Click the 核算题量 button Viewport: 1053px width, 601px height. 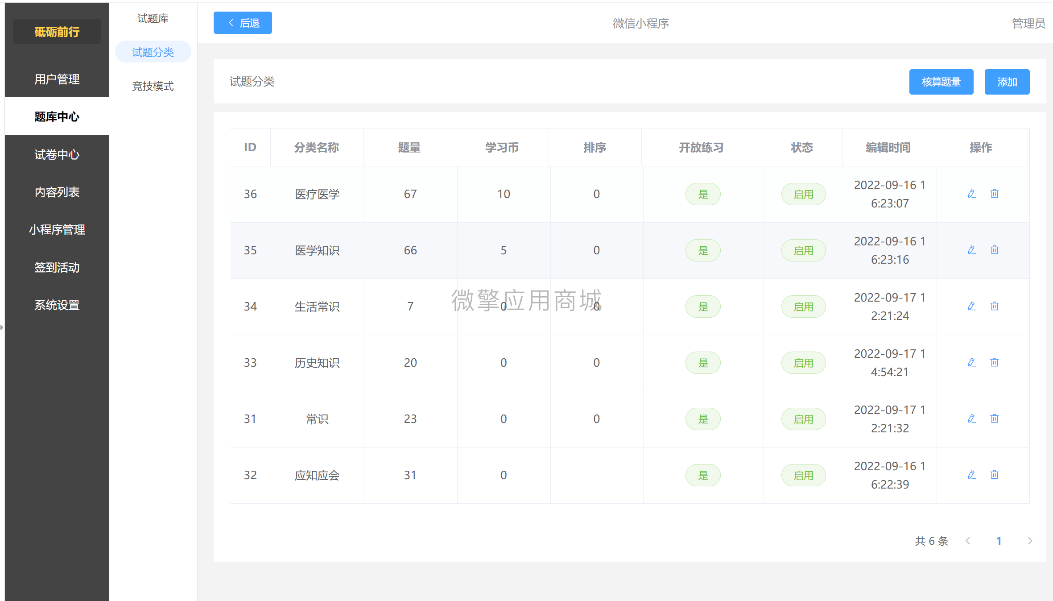(x=941, y=82)
